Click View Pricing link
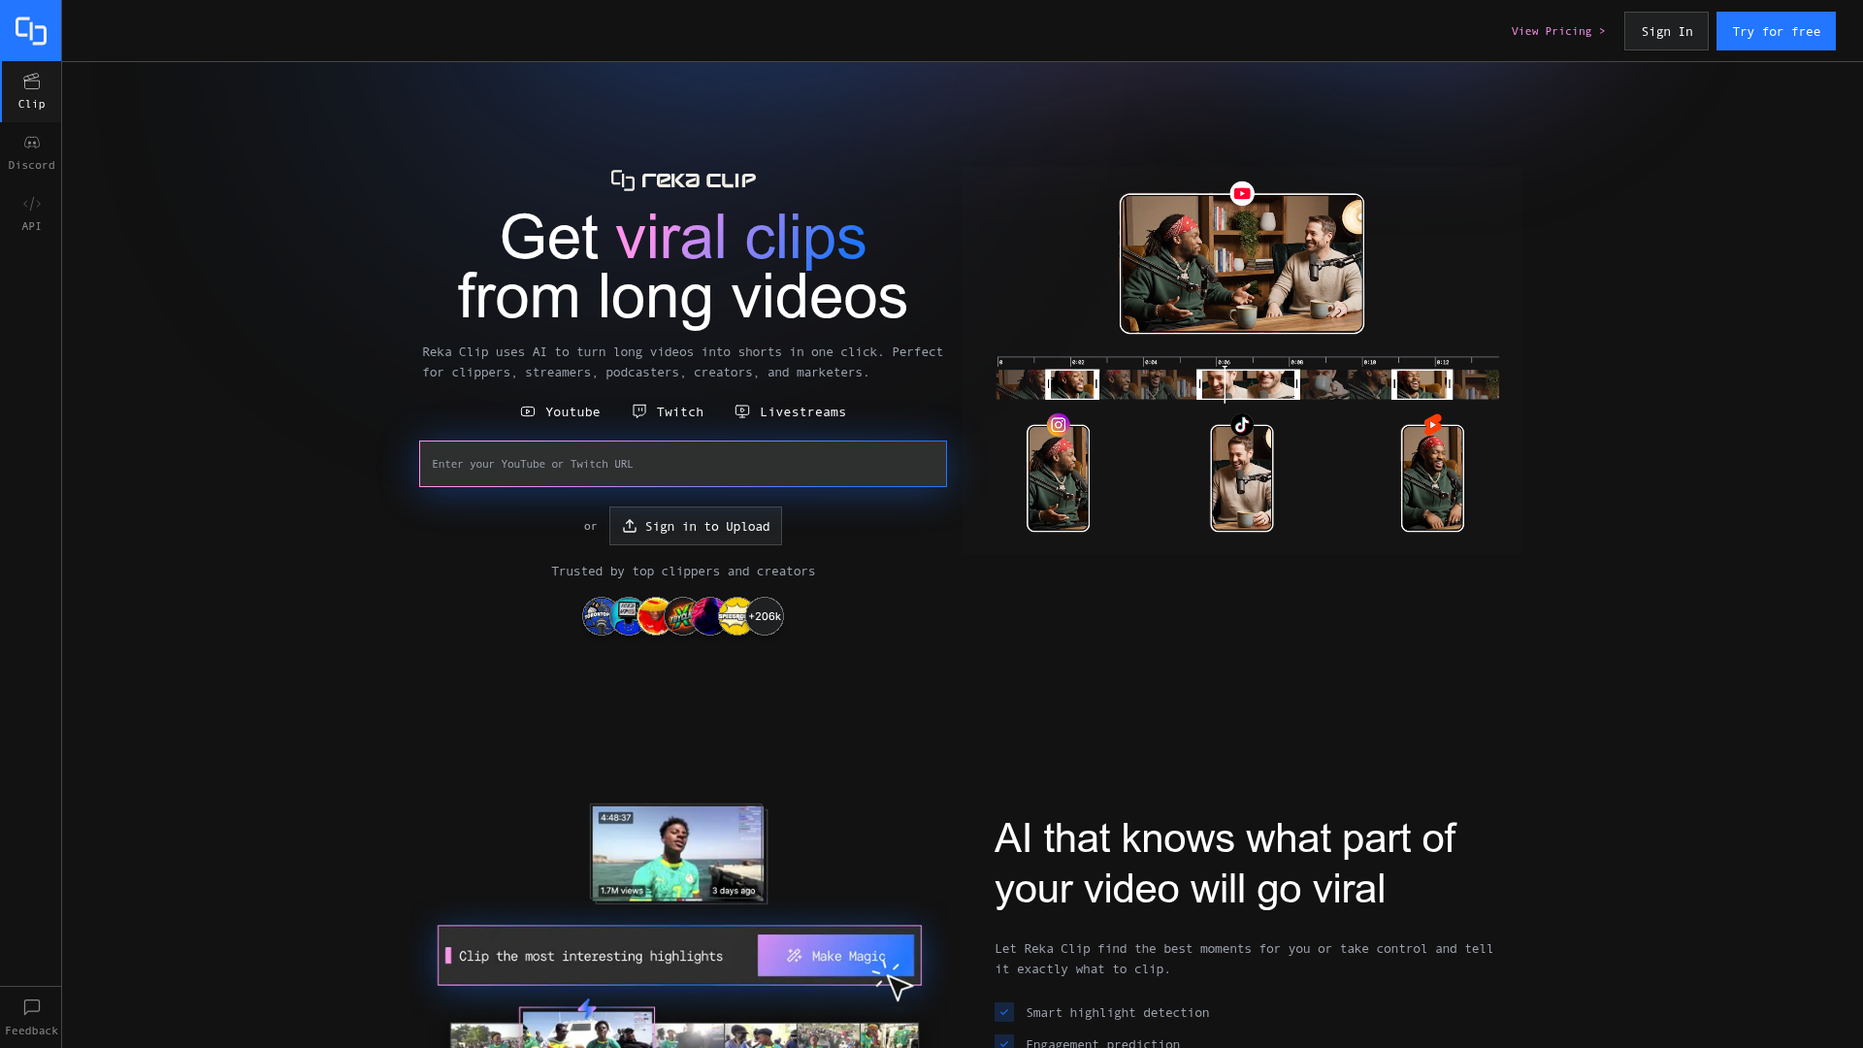The image size is (1863, 1048). [x=1557, y=31]
